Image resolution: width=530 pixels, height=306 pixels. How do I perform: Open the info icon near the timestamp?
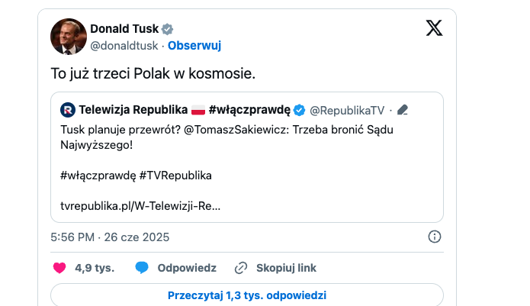[x=434, y=237]
